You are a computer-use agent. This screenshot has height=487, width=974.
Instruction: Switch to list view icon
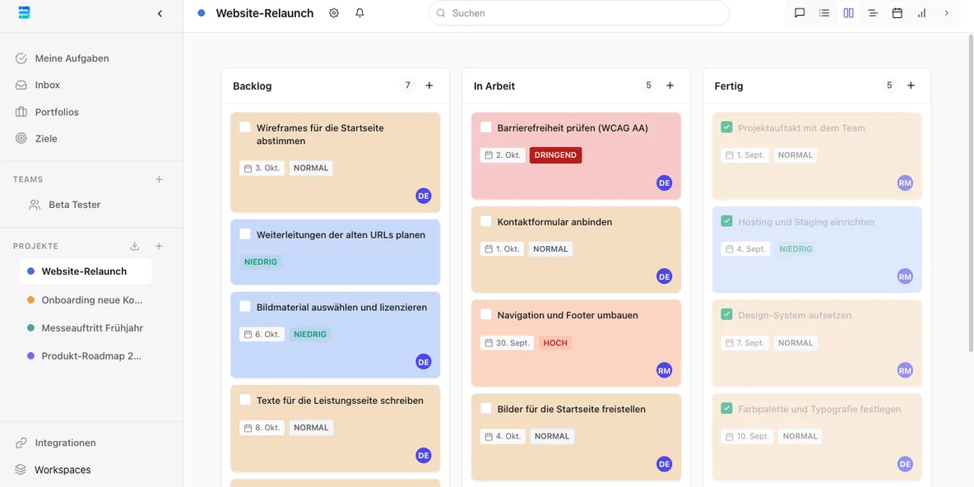pyautogui.click(x=824, y=13)
